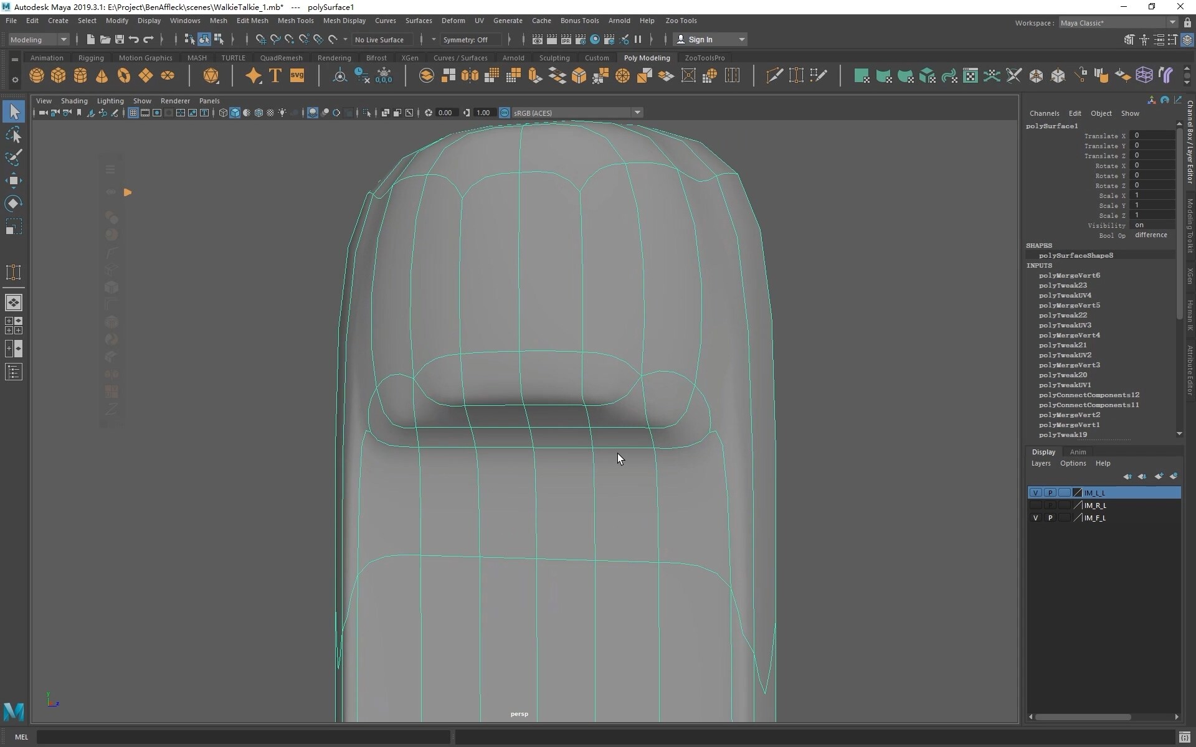Open the No Live Surface dropdown
The image size is (1196, 747).
(x=380, y=39)
